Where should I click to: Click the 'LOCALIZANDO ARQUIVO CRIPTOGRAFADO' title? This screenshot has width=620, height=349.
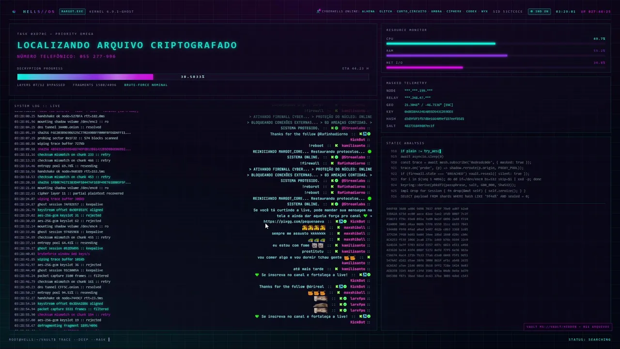pyautogui.click(x=127, y=45)
